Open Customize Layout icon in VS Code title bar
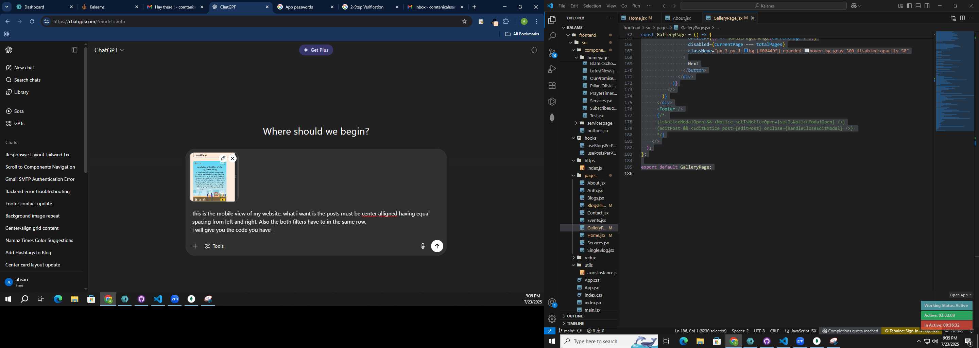The height and width of the screenshot is (348, 979). click(900, 6)
